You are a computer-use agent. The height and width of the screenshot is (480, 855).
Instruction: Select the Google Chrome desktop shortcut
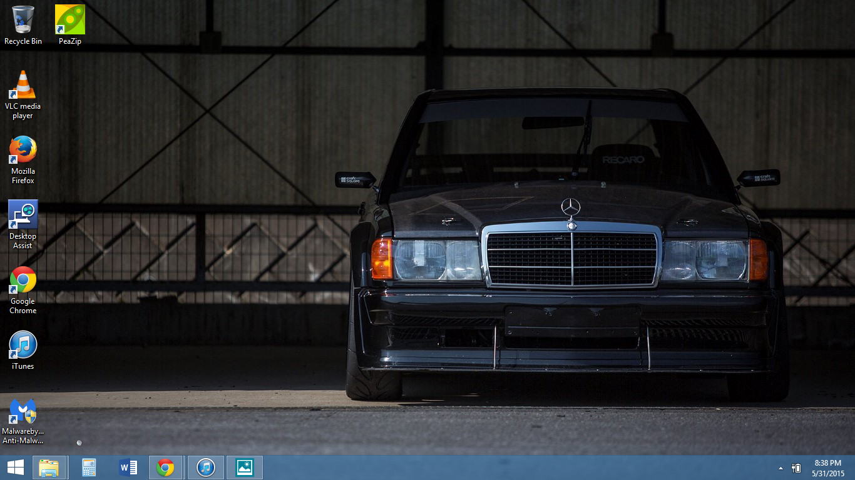pos(23,290)
